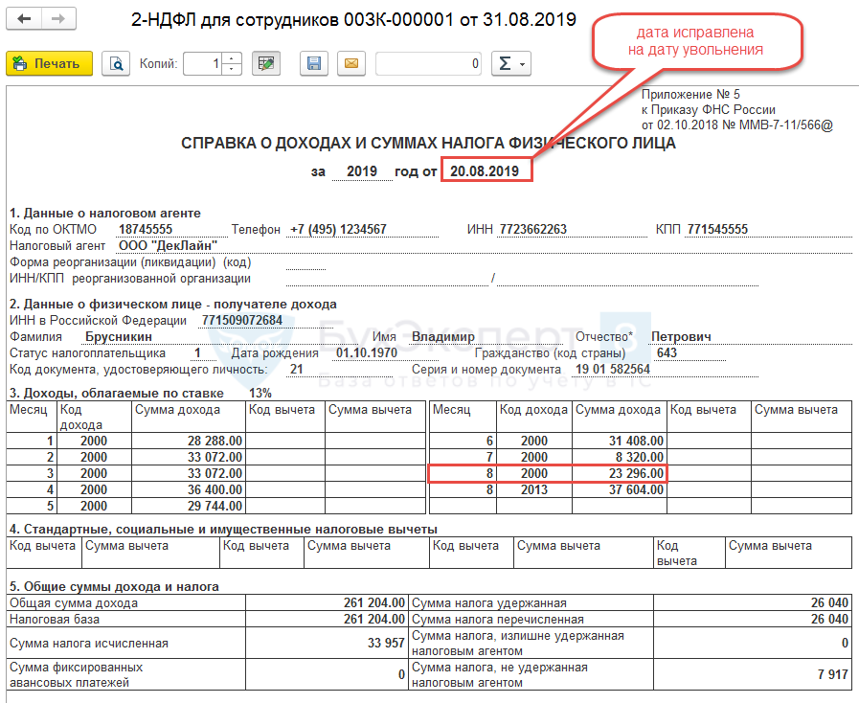Viewport: 859px width, 703px height.
Task: Select birth date 01.10.1970
Action: (x=367, y=352)
